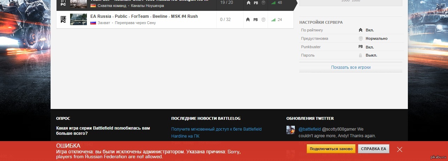448x161 pixels.
Task: Click ranked chevron icon in EA Russia row
Action: point(248,20)
